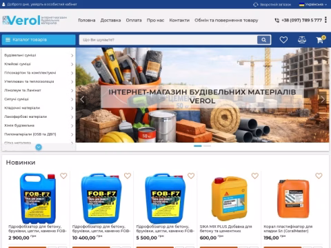331x248 pixels.
Task: Open the three-dot more contacts menu
Action: (x=325, y=20)
